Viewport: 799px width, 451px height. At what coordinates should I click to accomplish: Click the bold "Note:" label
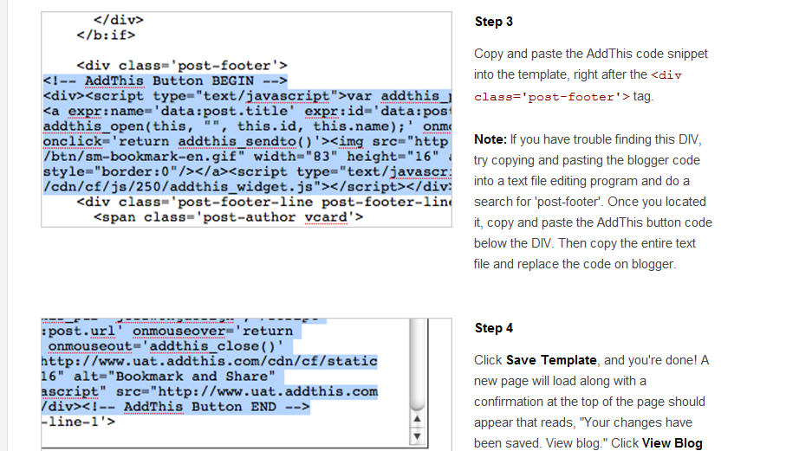tap(490, 139)
